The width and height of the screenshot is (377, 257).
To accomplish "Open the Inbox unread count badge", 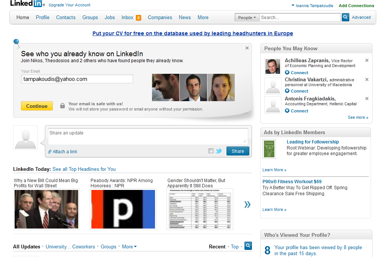I will pyautogui.click(x=139, y=18).
